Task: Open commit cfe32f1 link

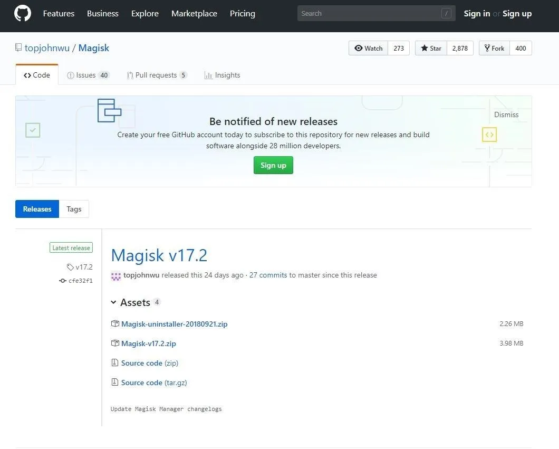Action: [81, 281]
